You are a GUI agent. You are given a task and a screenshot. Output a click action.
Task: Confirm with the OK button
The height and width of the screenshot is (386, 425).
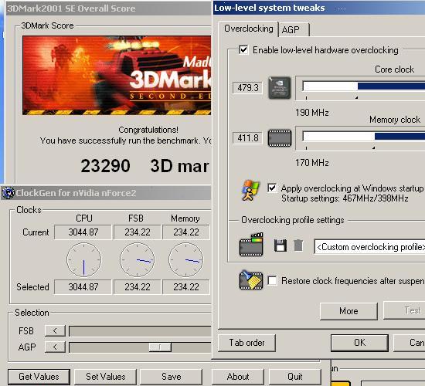(x=359, y=343)
